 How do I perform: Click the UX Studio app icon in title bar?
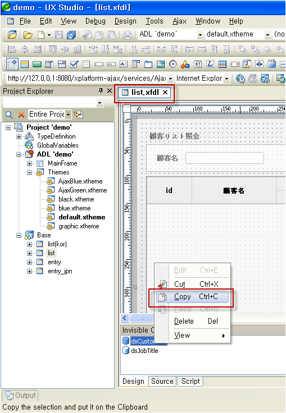coord(6,7)
